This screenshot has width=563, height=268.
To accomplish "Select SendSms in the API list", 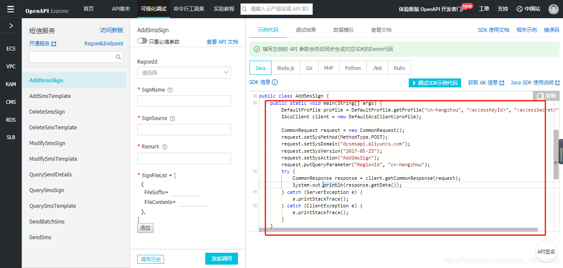I will [40, 237].
